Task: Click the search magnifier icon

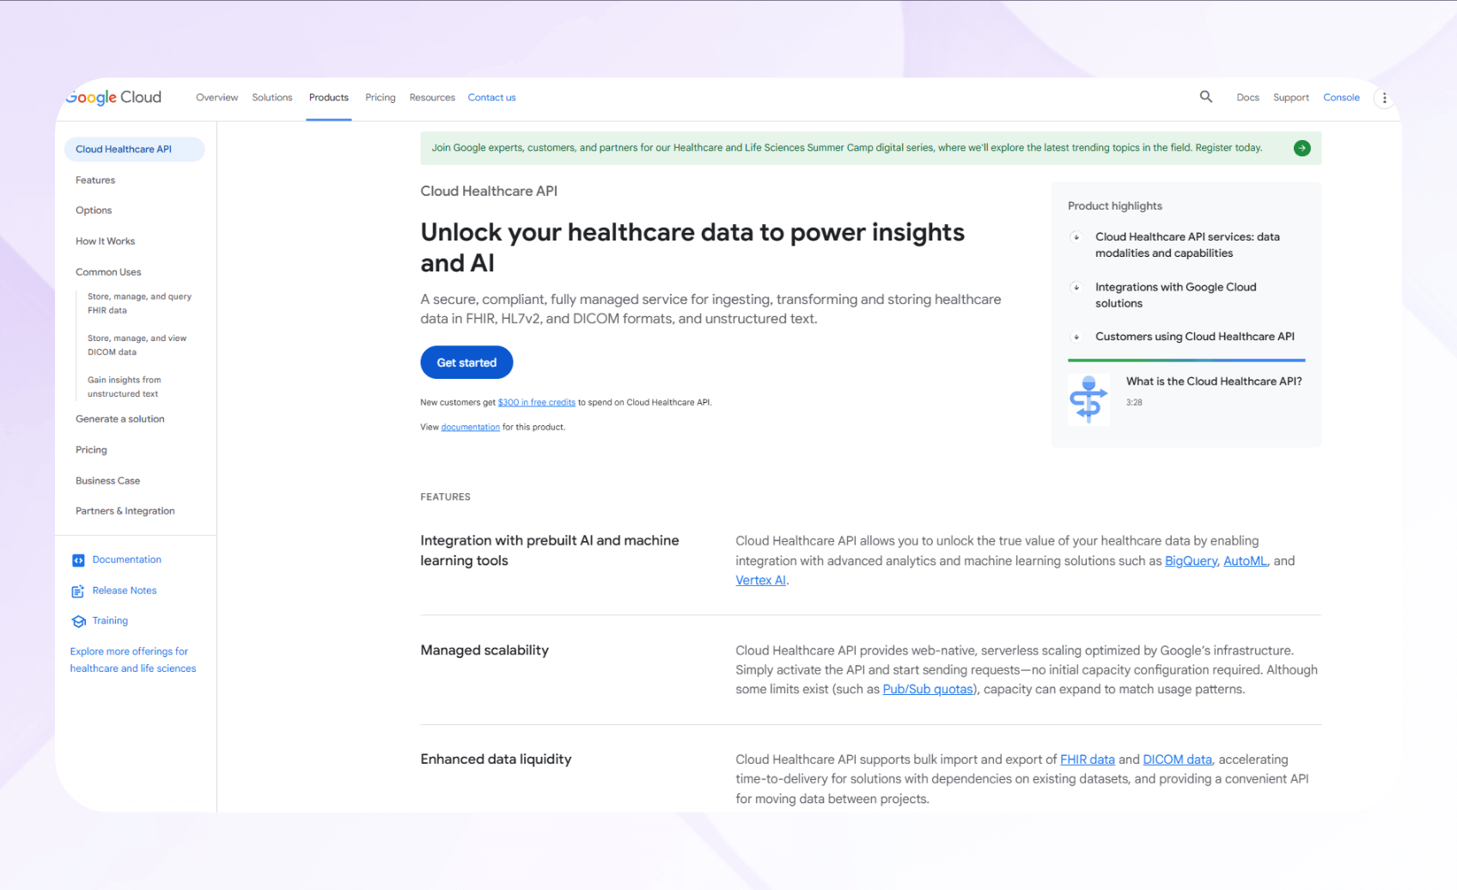Action: click(x=1206, y=97)
